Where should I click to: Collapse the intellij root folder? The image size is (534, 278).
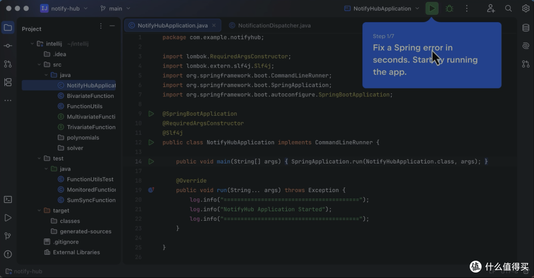coord(32,43)
